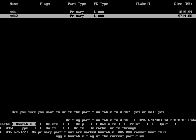Select the Units menu option
This screenshot has width=196, height=140.
[x=52, y=128]
